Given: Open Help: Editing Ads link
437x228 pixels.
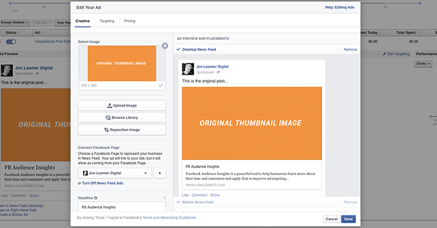Looking at the screenshot, I should coord(340,7).
